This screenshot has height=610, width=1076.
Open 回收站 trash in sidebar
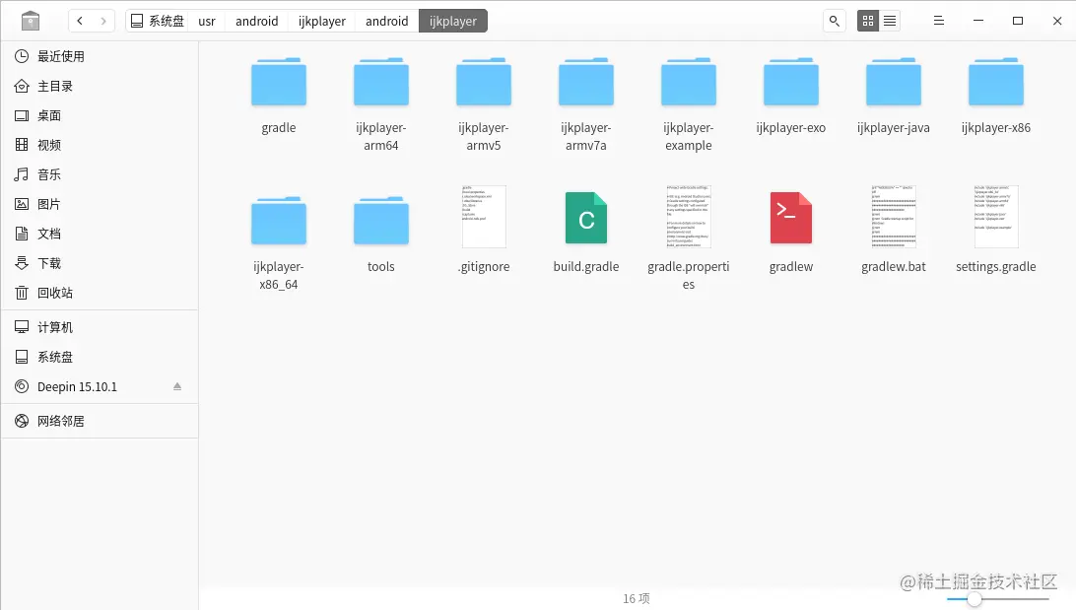coord(100,293)
